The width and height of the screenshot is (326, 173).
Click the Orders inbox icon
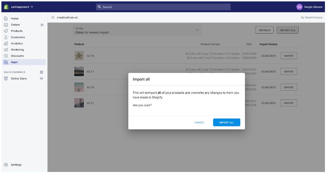(6, 25)
